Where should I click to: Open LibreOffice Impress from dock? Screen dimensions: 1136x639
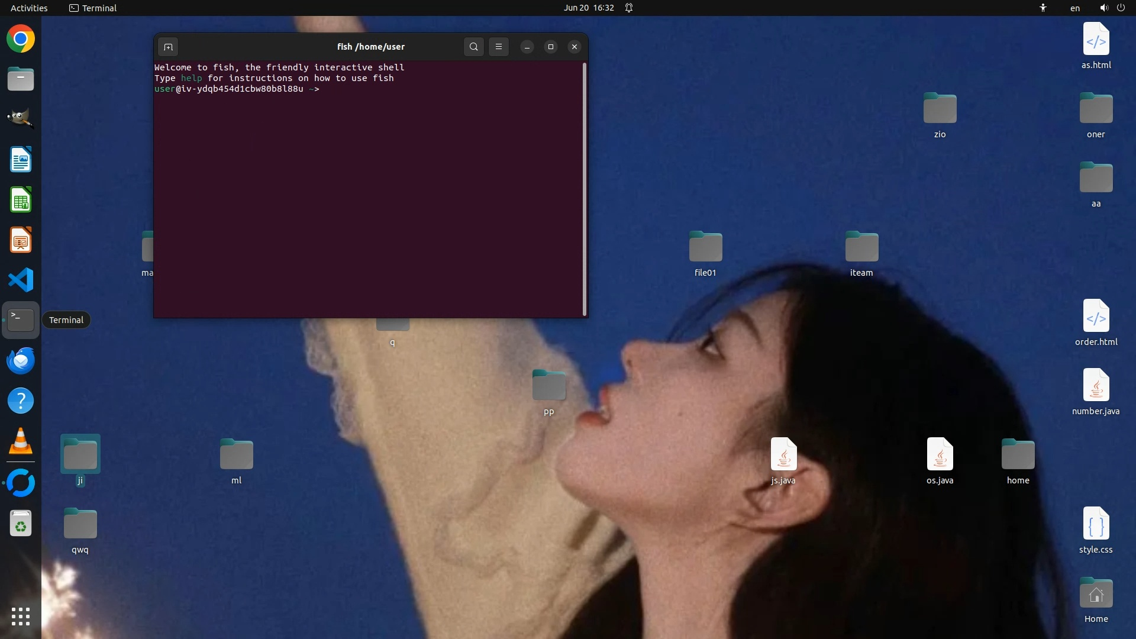pyautogui.click(x=21, y=240)
